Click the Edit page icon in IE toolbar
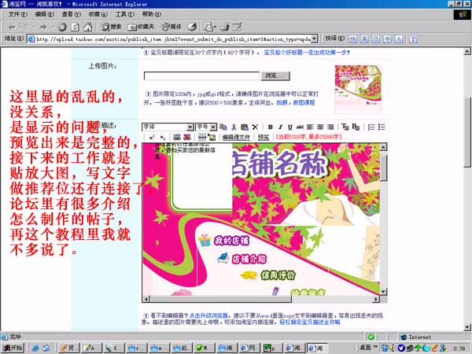The image size is (472, 354). [237, 27]
